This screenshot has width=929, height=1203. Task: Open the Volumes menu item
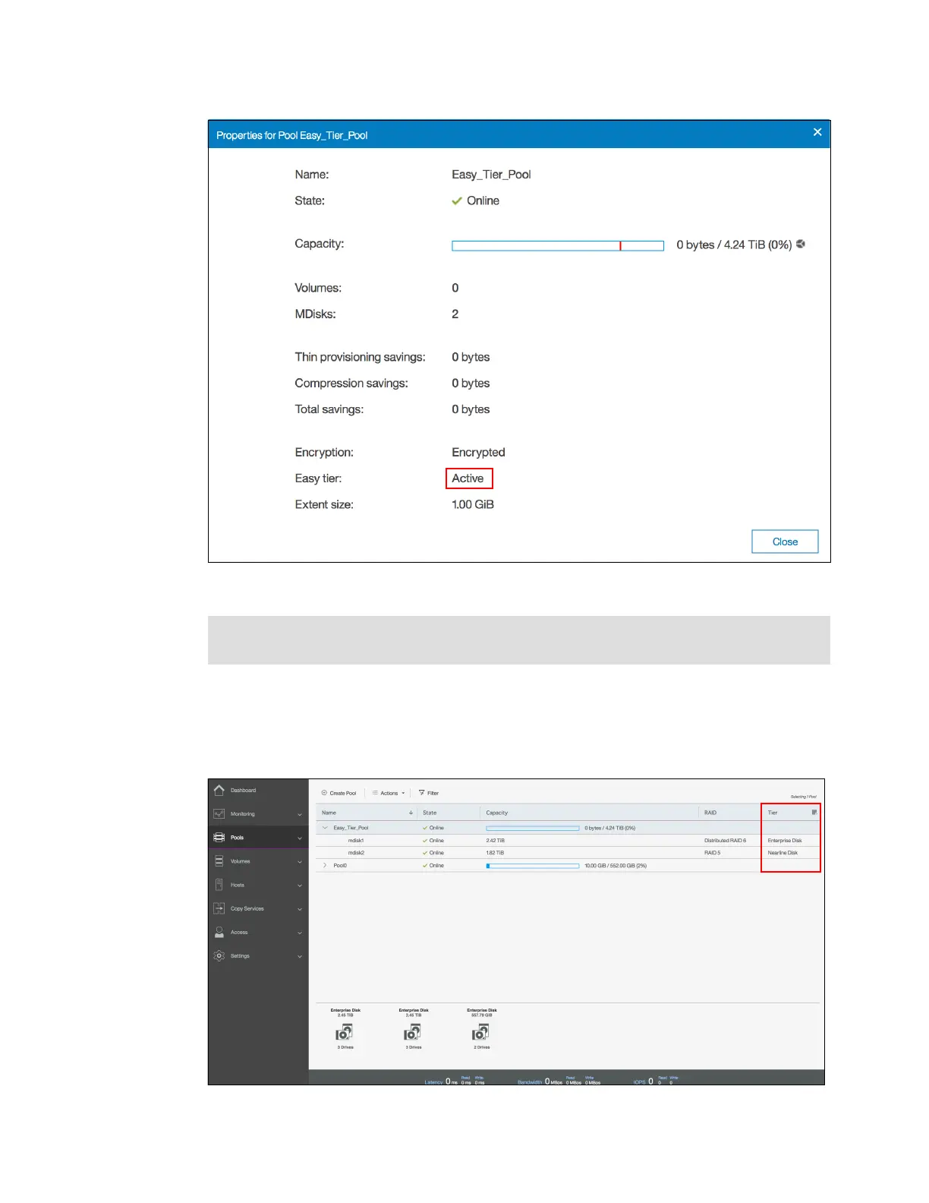point(240,861)
